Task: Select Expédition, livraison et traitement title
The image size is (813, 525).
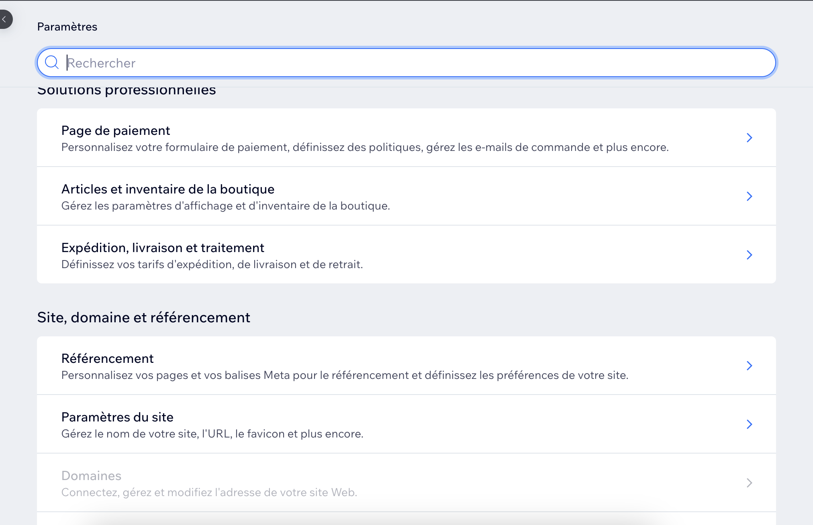Action: tap(163, 248)
